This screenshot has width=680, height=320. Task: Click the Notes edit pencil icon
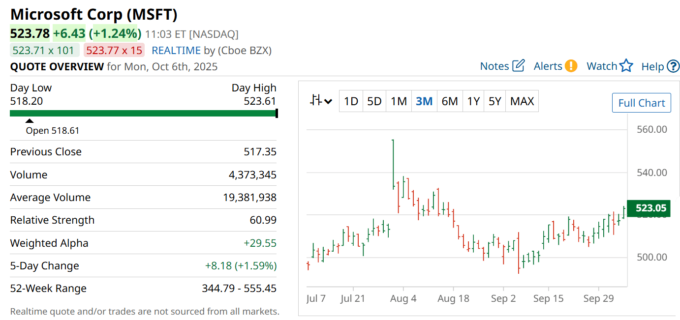[519, 66]
